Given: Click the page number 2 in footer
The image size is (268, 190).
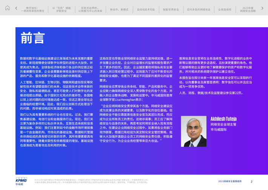Looking at the screenshot, I should tap(252, 182).
